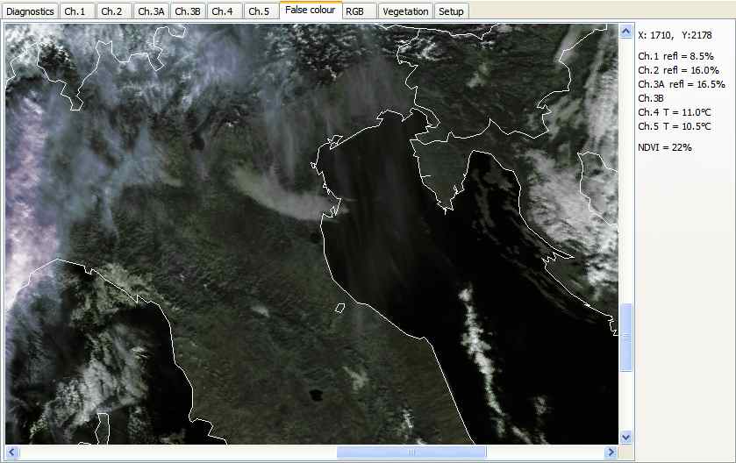
Task: Open the Diagnostics tab
Action: point(30,11)
